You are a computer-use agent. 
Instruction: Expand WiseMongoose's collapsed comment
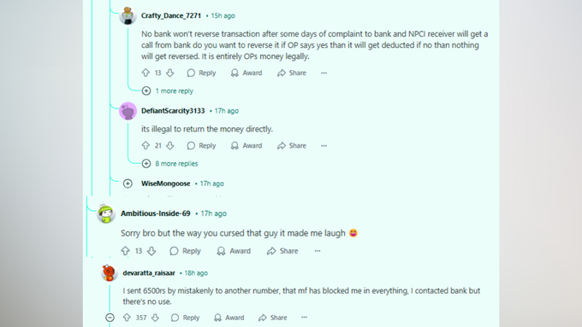point(128,184)
